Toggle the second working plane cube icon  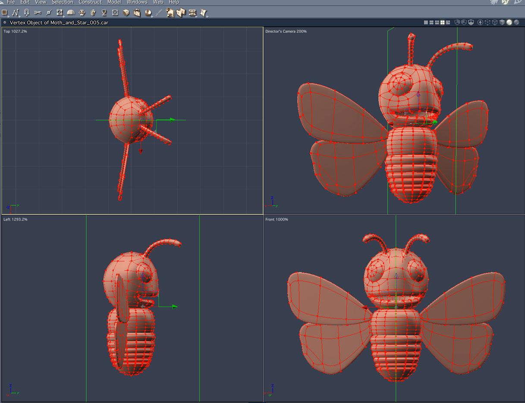point(464,22)
